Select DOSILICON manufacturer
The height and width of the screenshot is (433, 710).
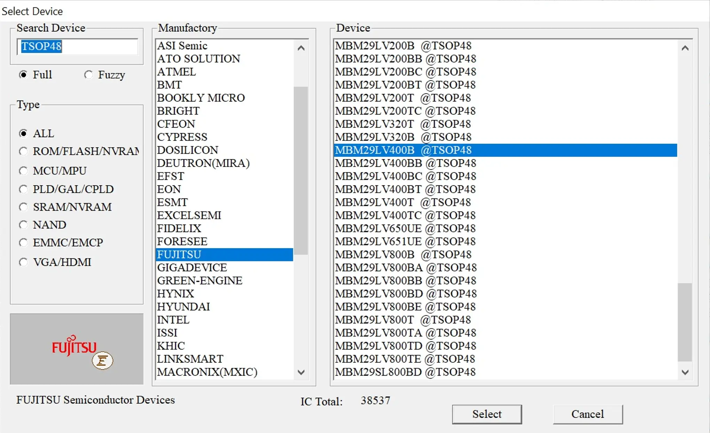(x=224, y=150)
